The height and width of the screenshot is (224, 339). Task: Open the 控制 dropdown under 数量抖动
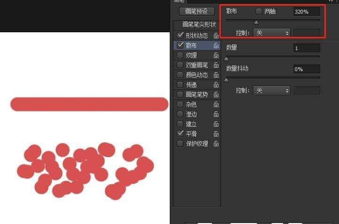point(271,91)
